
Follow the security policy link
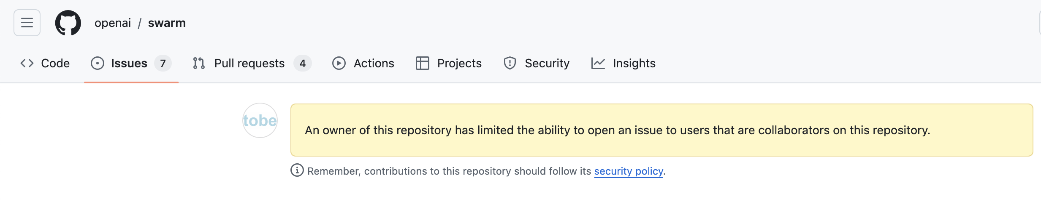629,171
